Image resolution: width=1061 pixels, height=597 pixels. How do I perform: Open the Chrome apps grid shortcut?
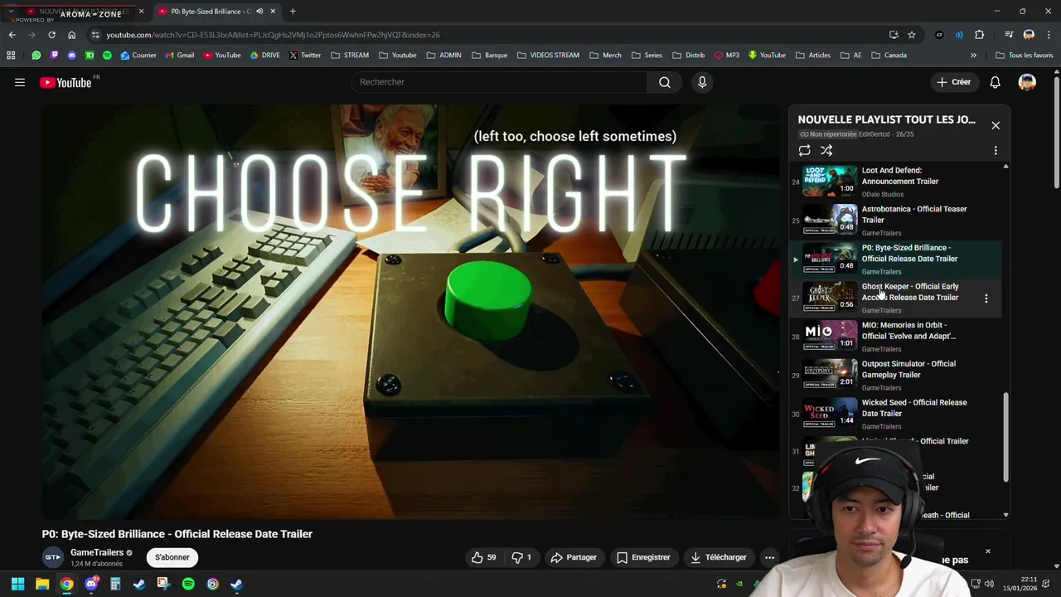point(11,56)
